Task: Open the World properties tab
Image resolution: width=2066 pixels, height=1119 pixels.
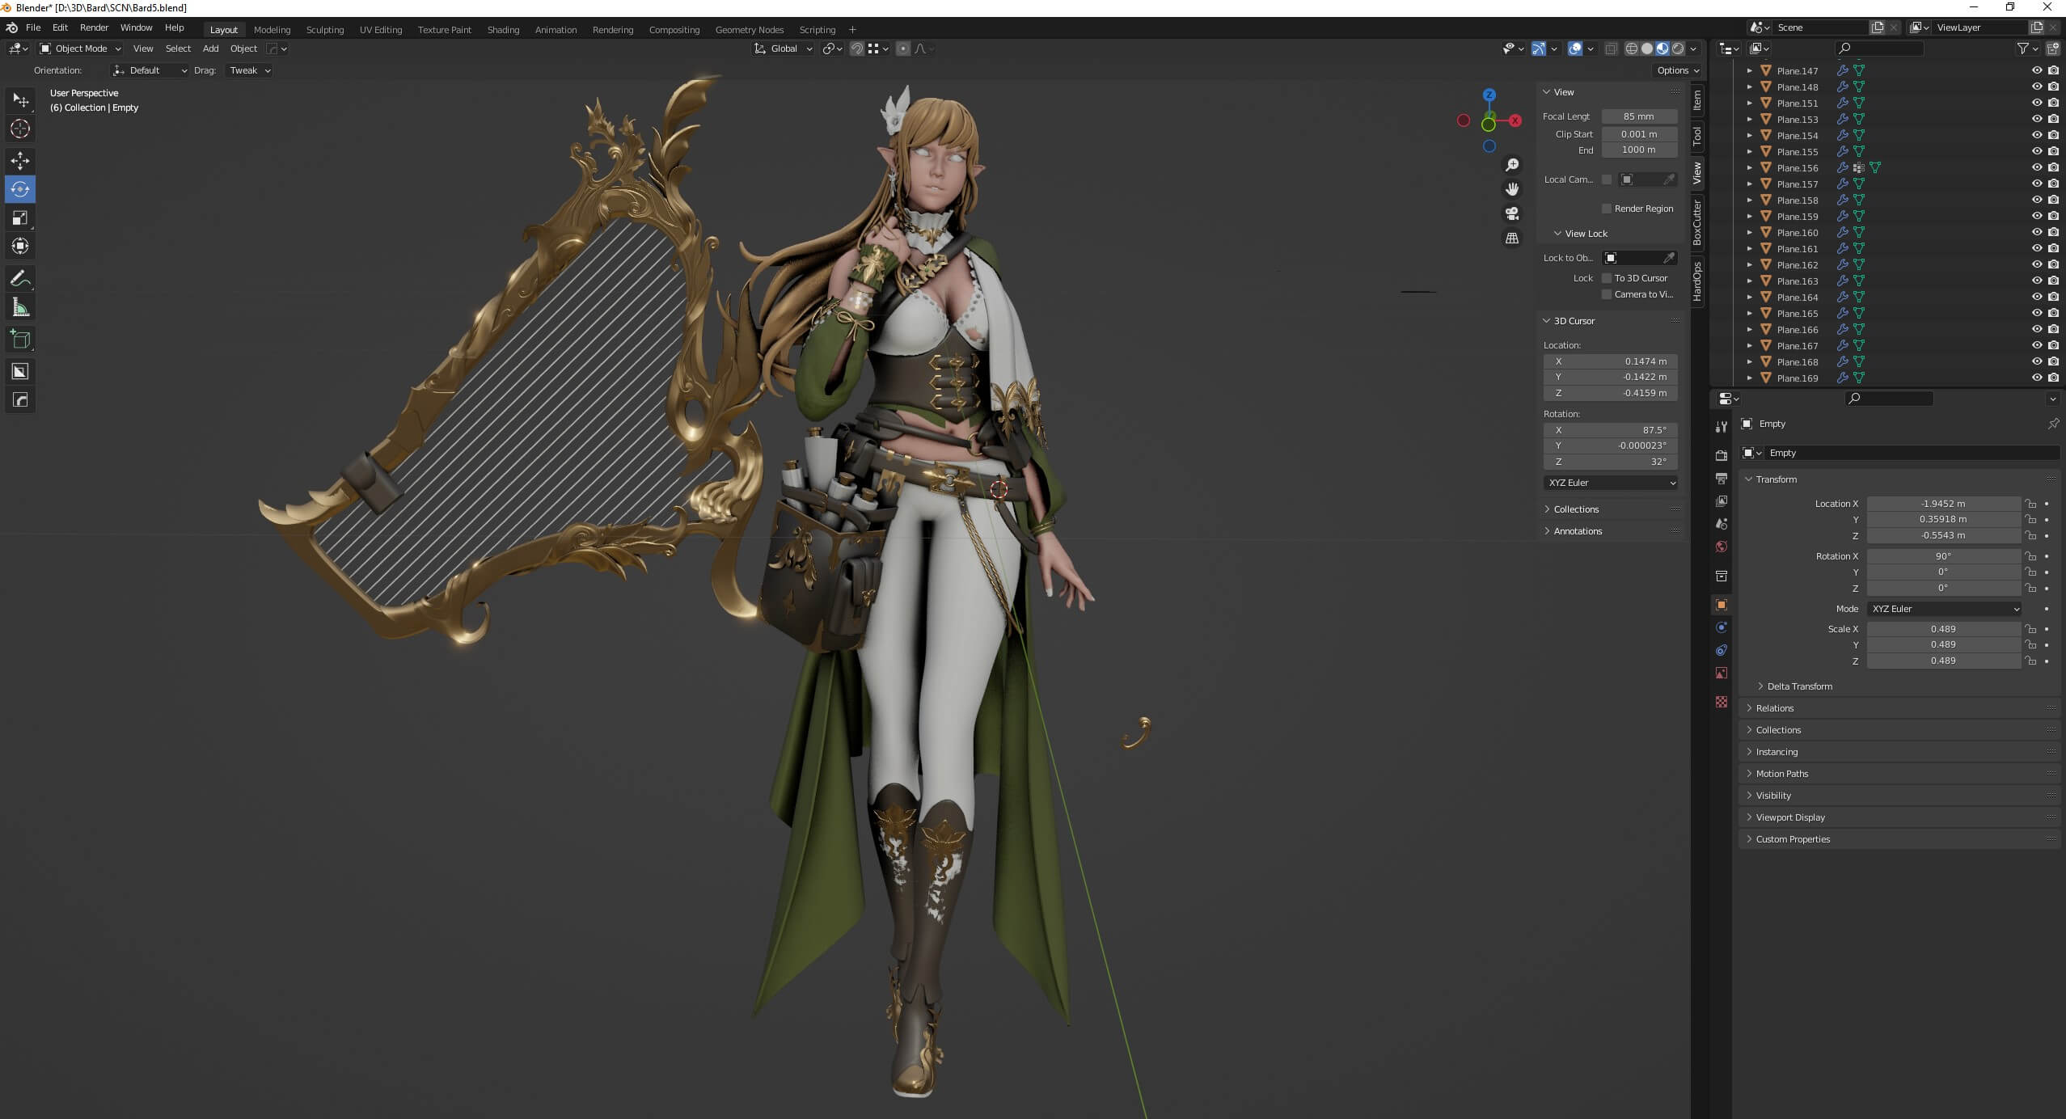Action: pyautogui.click(x=1722, y=547)
